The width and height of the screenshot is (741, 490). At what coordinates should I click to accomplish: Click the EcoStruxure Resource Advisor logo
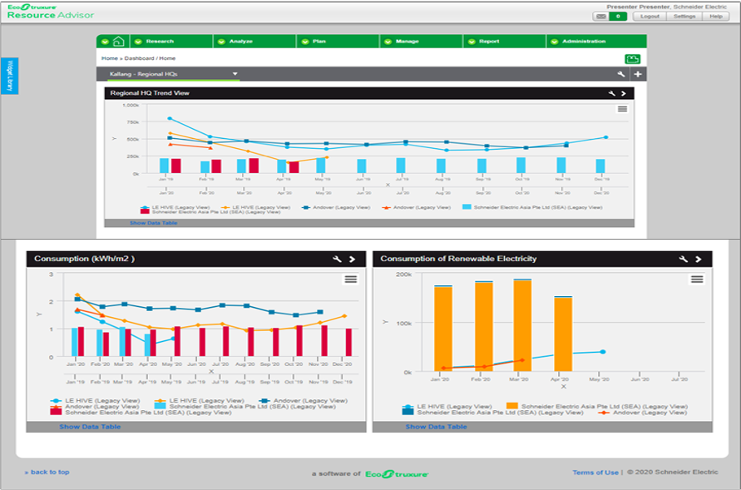tap(51, 12)
